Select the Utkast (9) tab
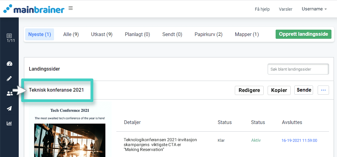Viewport: 337px width, 157px height. click(102, 35)
